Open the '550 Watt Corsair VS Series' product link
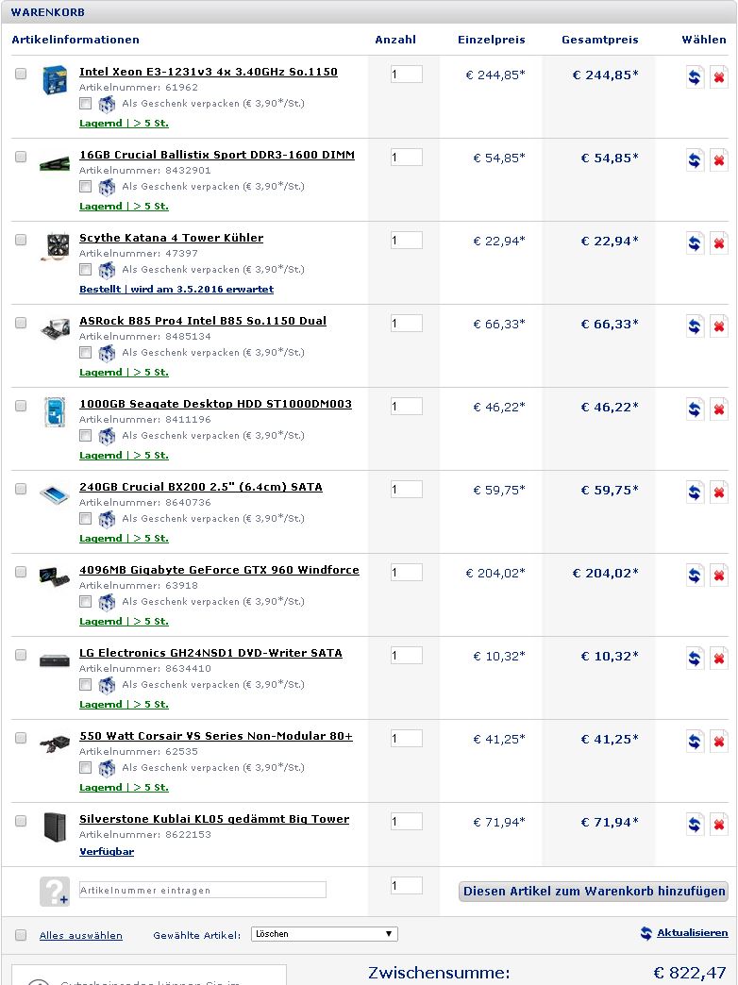Viewport: 738px width, 985px height. click(215, 736)
